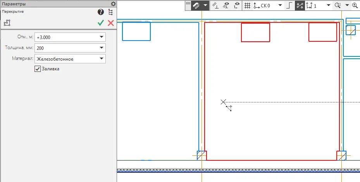Image resolution: width=360 pixels, height=182 pixels.
Task: Click the Перекрытие command label
Action: [x=13, y=12]
